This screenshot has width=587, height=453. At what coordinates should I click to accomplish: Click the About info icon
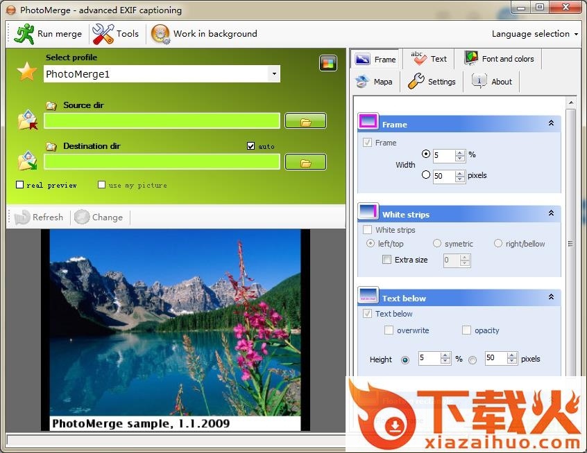[x=479, y=80]
